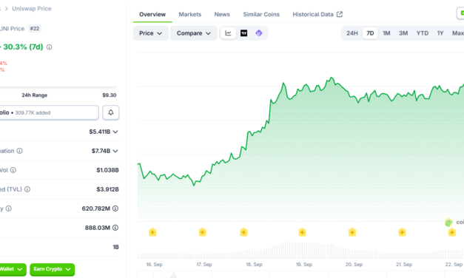
Task: Open news marker above 16. Sep
Action: pyautogui.click(x=152, y=232)
